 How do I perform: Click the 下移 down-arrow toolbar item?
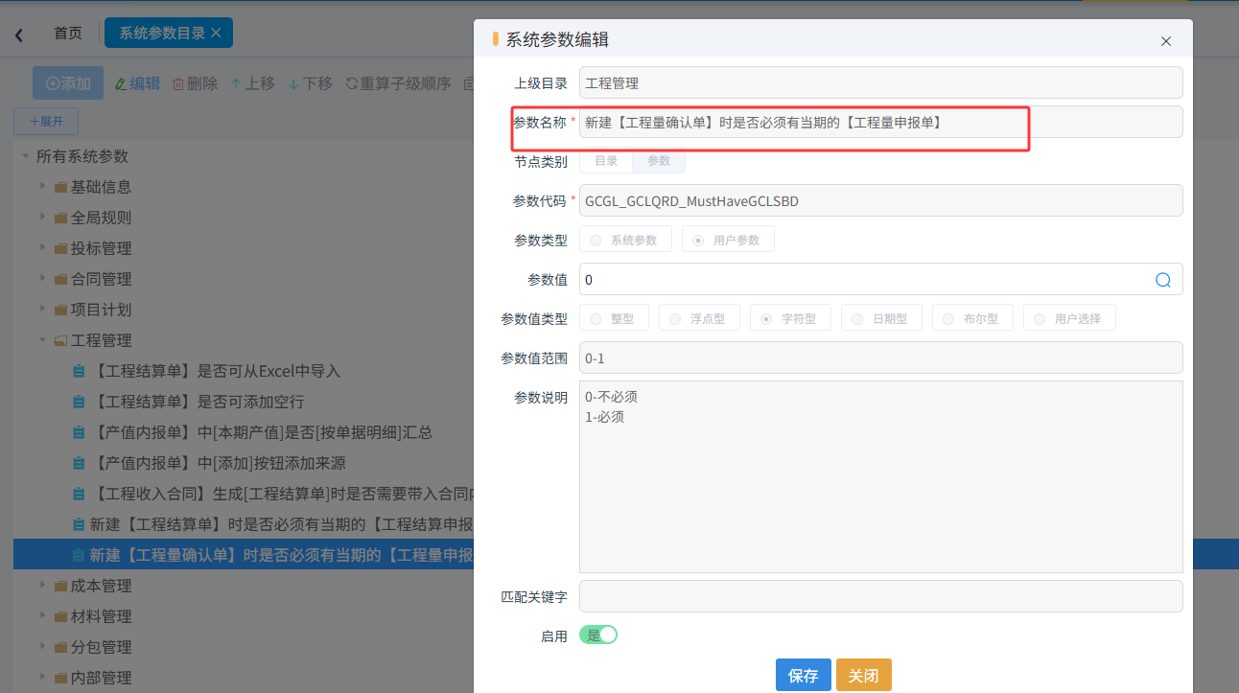tap(311, 83)
